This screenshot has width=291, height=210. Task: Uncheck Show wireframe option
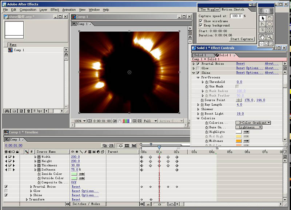tap(201, 21)
